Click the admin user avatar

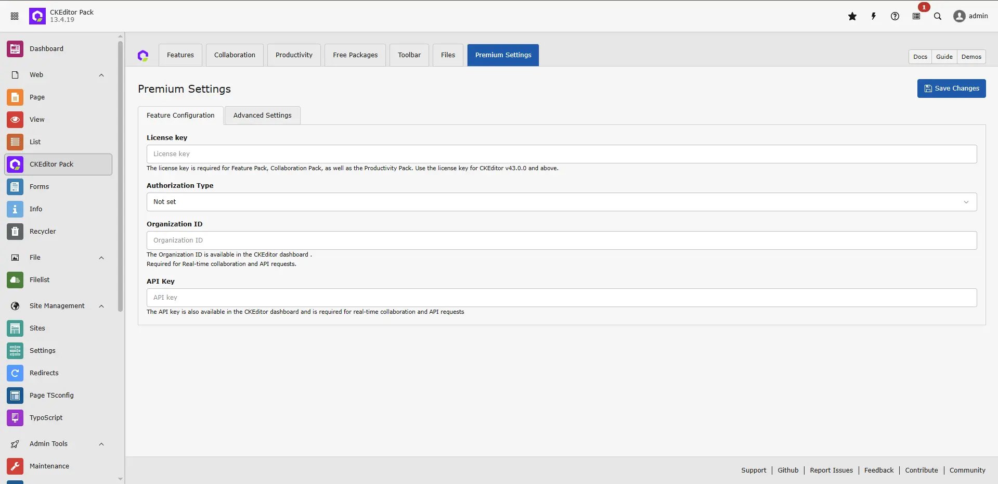[x=960, y=16]
